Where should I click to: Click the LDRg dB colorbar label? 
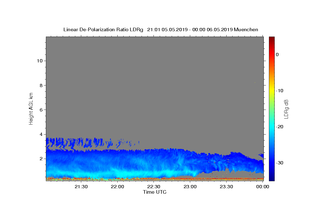coord(286,109)
